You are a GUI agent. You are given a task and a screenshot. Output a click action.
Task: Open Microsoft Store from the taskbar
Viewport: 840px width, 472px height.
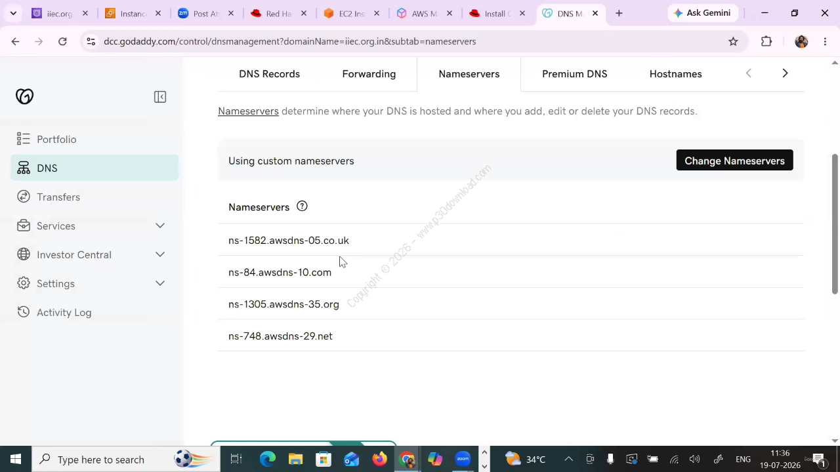[x=324, y=459]
